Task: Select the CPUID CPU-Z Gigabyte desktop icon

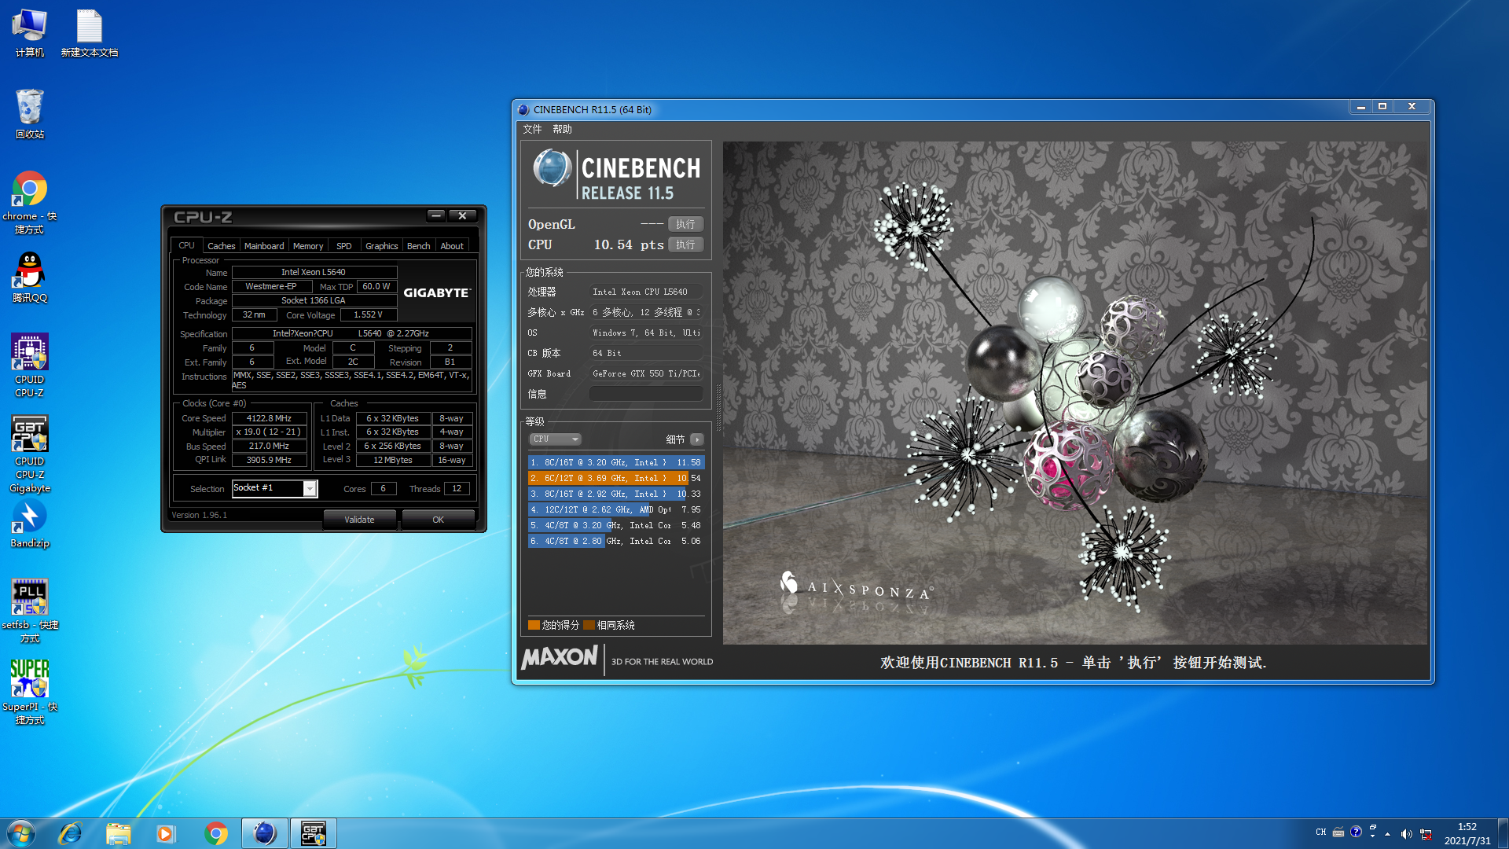Action: (x=29, y=454)
